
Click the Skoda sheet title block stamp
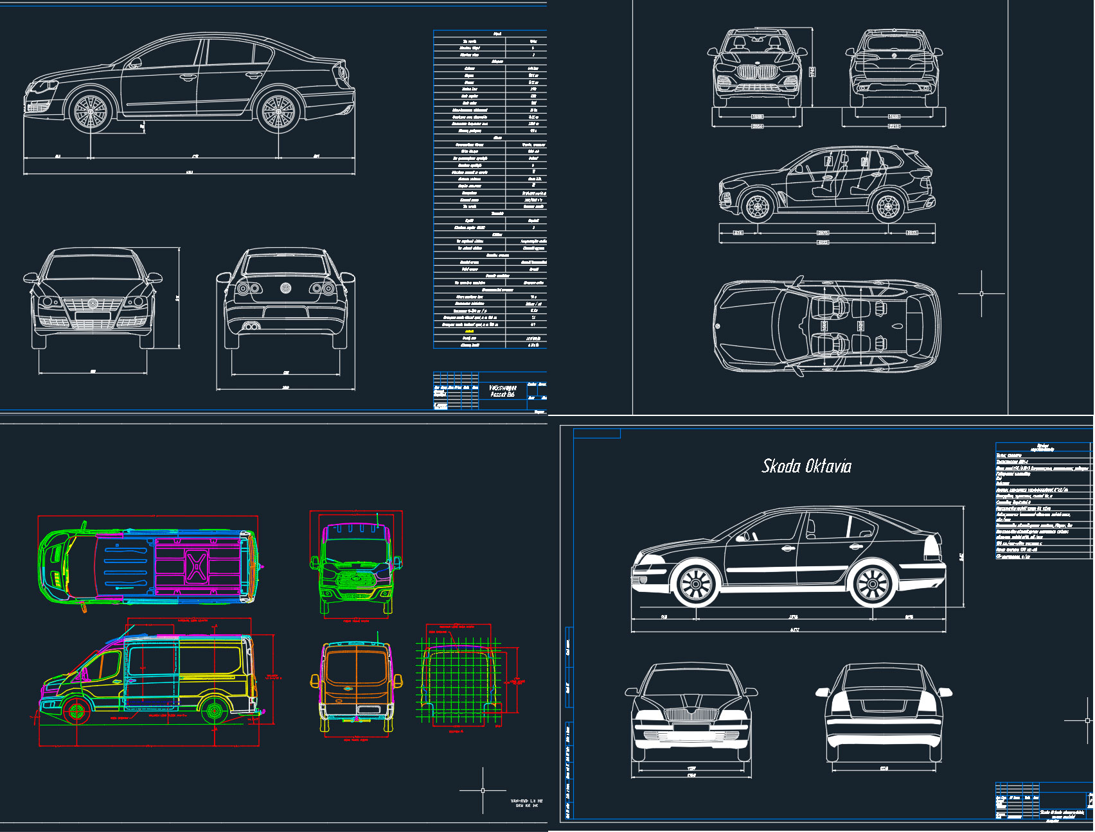coord(1044,802)
